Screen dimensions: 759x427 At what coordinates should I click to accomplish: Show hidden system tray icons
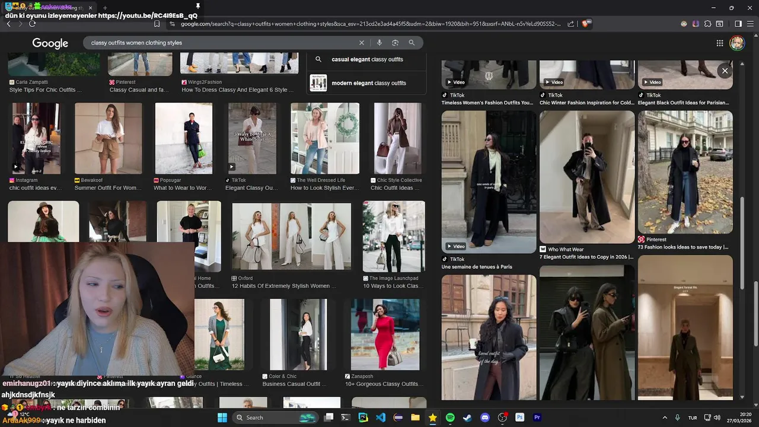(x=665, y=418)
